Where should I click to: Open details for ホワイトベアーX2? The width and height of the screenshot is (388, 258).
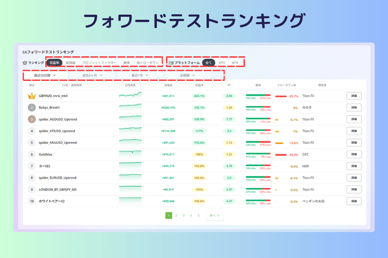[354, 201]
